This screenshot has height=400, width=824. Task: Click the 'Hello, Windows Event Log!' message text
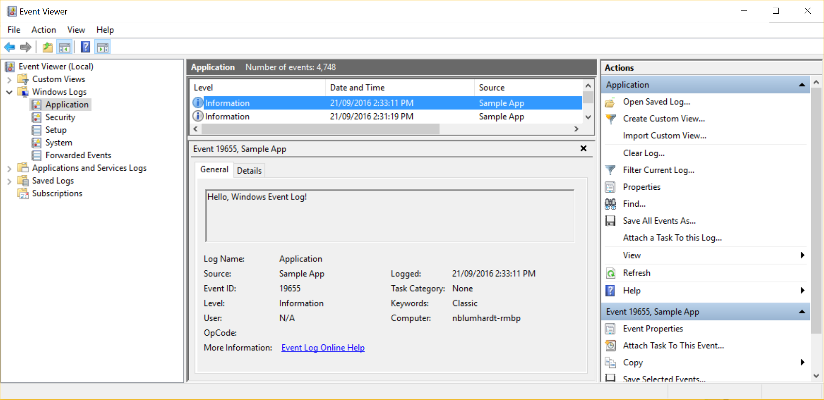[x=257, y=197]
